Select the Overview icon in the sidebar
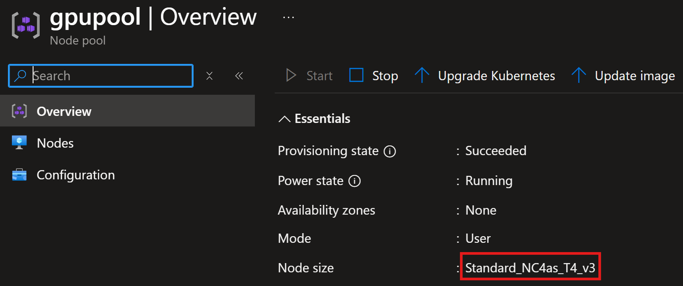This screenshot has width=683, height=286. pos(19,111)
